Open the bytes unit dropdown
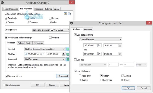This screenshot has width=153, height=93. click(141, 65)
